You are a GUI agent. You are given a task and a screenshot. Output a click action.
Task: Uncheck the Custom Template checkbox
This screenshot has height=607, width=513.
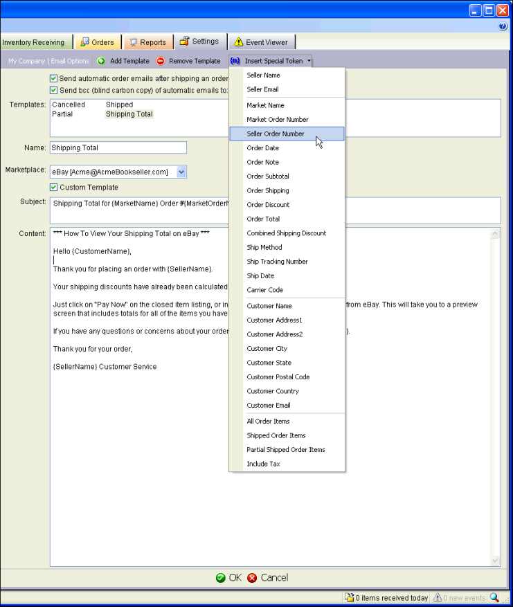(x=54, y=188)
